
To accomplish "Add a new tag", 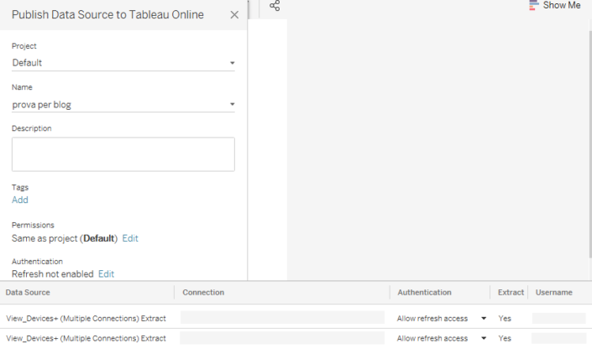I will click(x=20, y=200).
